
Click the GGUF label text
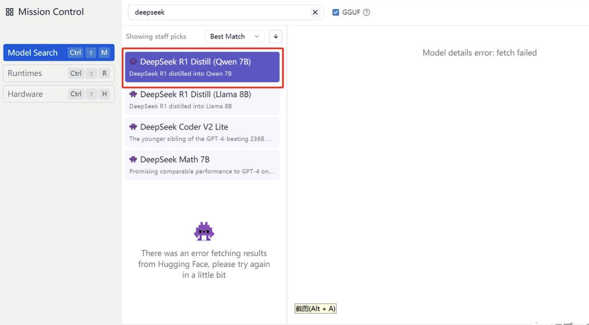351,12
